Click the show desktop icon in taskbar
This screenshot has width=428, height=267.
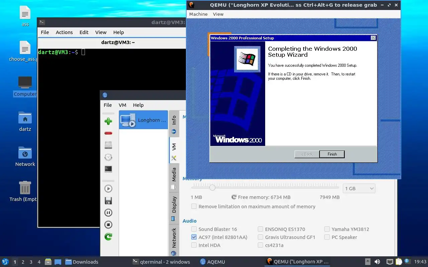[58, 262]
